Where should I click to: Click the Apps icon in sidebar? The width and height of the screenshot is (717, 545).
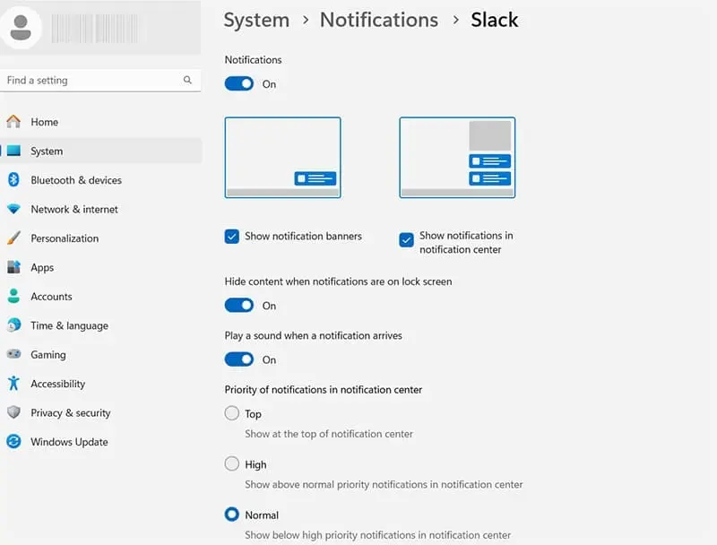coord(13,267)
